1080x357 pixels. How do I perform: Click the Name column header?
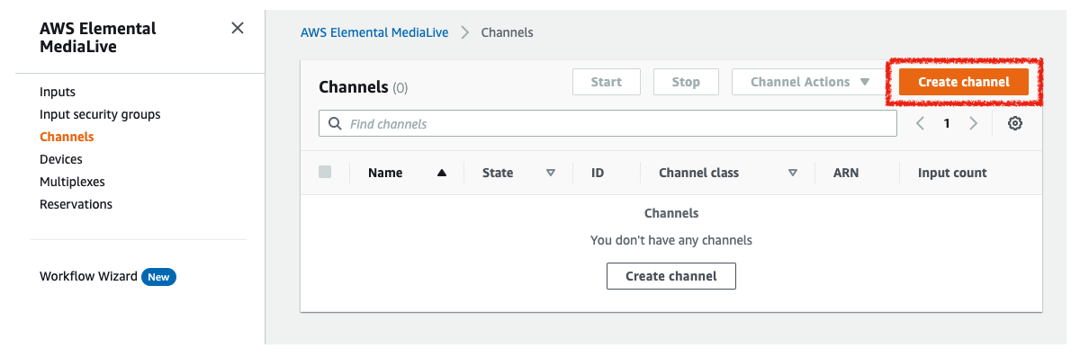pyautogui.click(x=385, y=173)
